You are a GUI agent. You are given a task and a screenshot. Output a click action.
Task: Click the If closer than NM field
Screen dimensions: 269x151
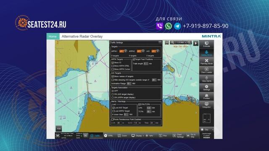tap(126, 115)
